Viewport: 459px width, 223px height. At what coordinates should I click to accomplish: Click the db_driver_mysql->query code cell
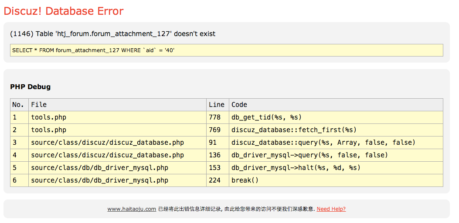(336, 155)
